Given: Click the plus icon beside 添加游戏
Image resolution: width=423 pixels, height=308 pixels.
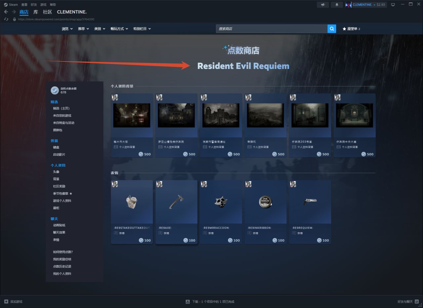Looking at the screenshot, I should pos(6,301).
